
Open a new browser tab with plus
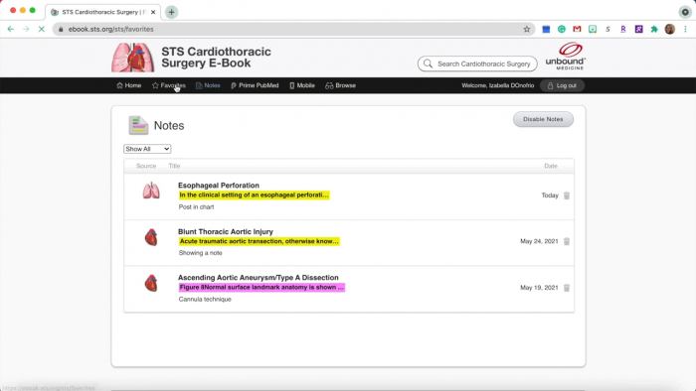click(171, 12)
